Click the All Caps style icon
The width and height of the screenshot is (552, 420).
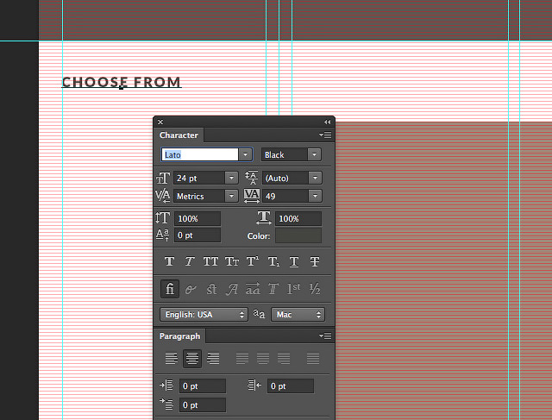[x=210, y=261]
